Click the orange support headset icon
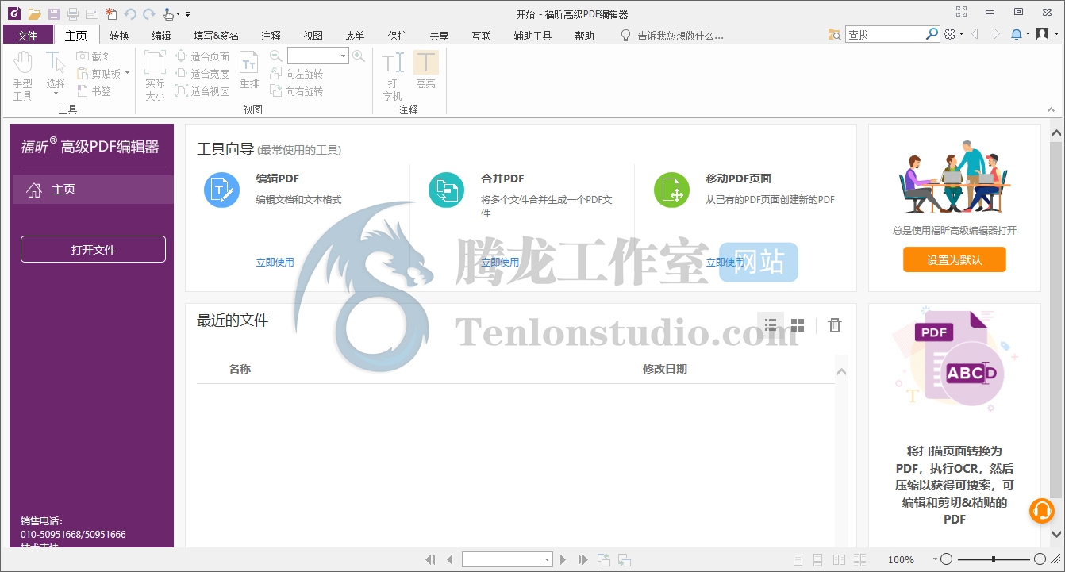This screenshot has width=1065, height=572. [x=1042, y=510]
